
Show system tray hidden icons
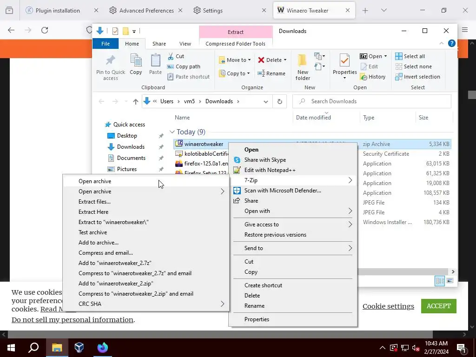click(x=383, y=348)
